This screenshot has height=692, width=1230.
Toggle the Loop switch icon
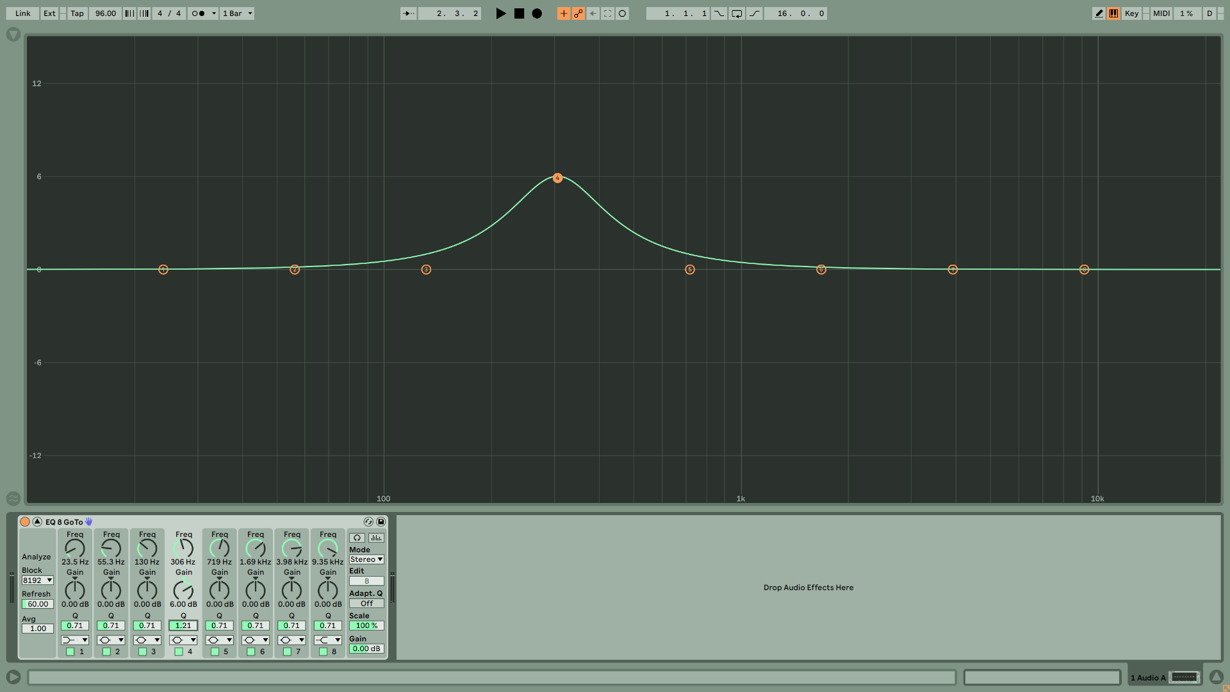click(737, 13)
